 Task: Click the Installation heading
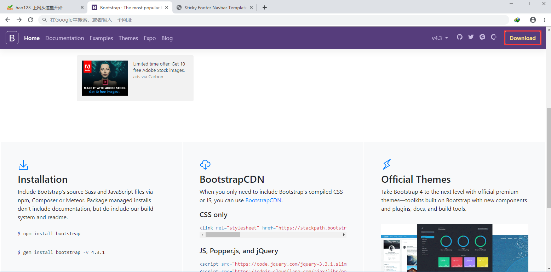click(x=42, y=179)
